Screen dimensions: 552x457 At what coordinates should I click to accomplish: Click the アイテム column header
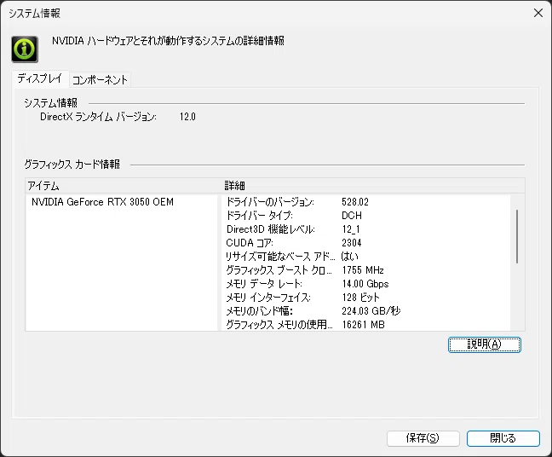click(x=122, y=186)
